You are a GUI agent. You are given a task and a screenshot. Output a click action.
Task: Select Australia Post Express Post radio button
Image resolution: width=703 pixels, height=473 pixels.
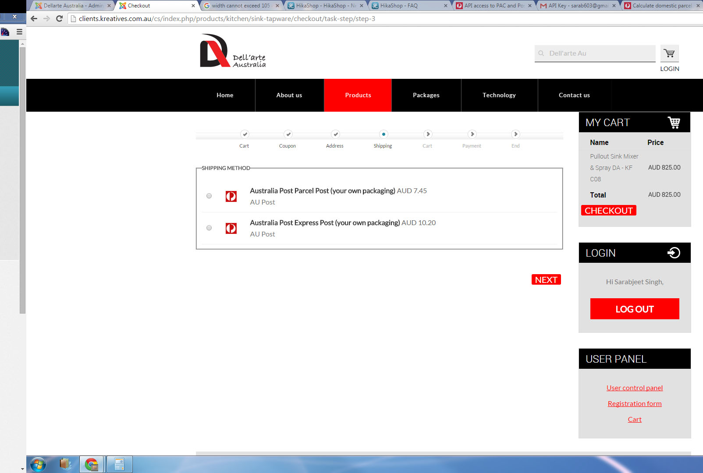[209, 228]
